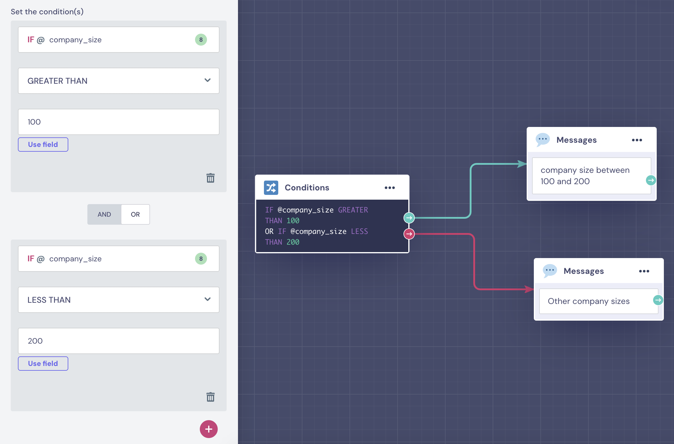674x444 pixels.
Task: Click the value input containing 200
Action: tap(118, 341)
